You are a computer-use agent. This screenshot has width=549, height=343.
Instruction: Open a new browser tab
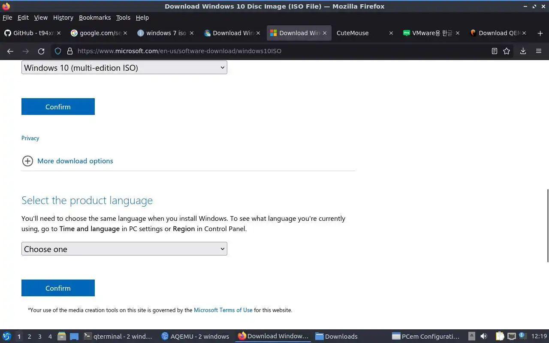(540, 33)
